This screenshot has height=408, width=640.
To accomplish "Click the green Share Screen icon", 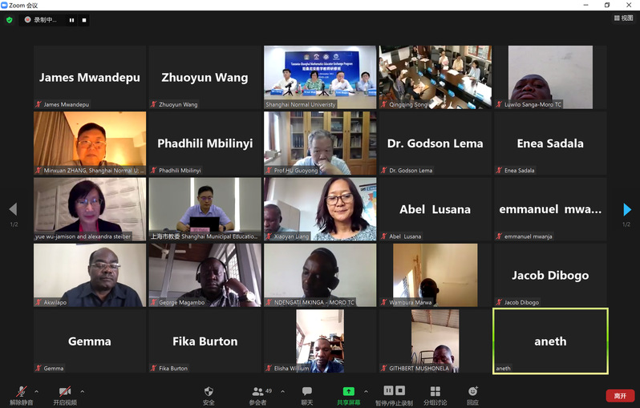I will point(348,391).
